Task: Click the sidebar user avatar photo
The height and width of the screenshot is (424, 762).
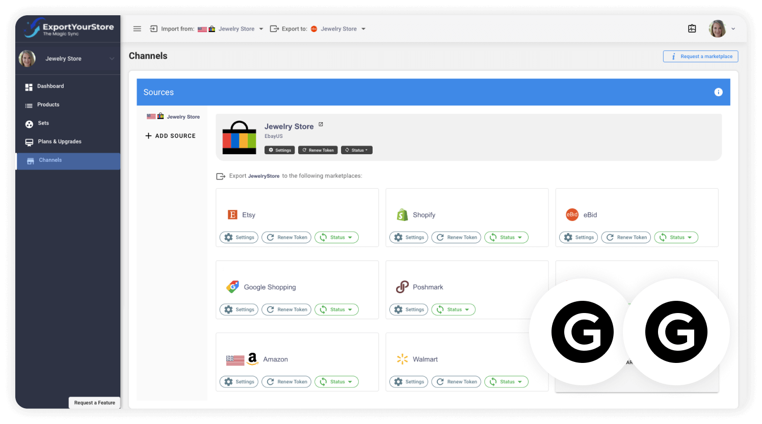Action: point(27,59)
